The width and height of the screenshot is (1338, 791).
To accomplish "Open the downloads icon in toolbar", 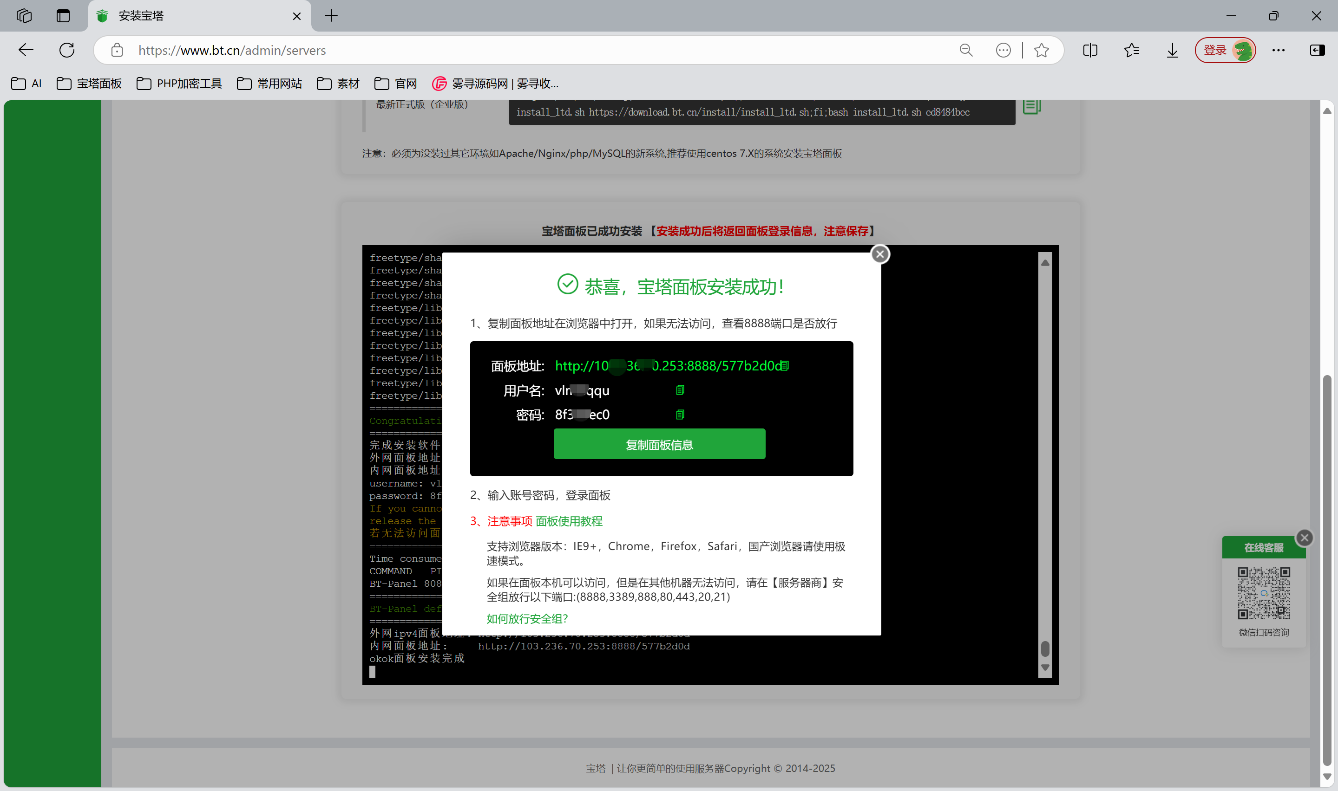I will click(1172, 50).
